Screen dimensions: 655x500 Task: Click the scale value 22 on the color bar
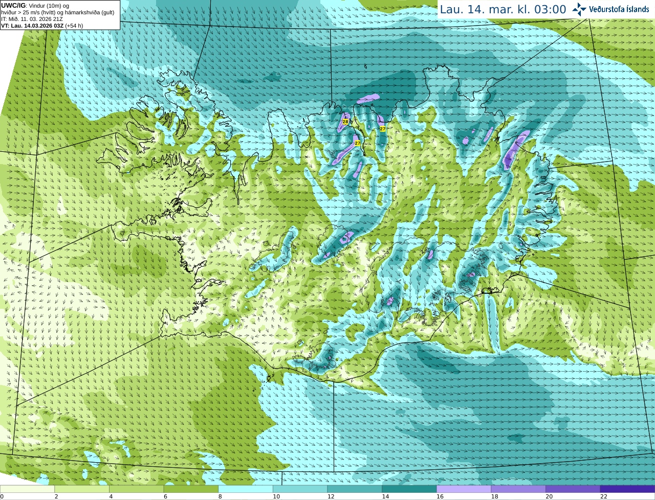[604, 496]
